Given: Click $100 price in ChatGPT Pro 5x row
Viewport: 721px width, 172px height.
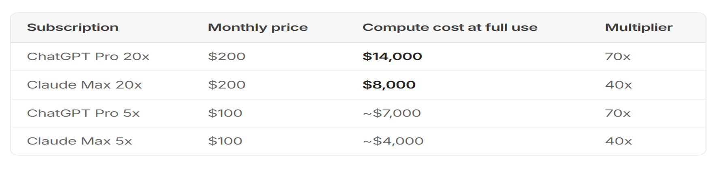Looking at the screenshot, I should 225,113.
